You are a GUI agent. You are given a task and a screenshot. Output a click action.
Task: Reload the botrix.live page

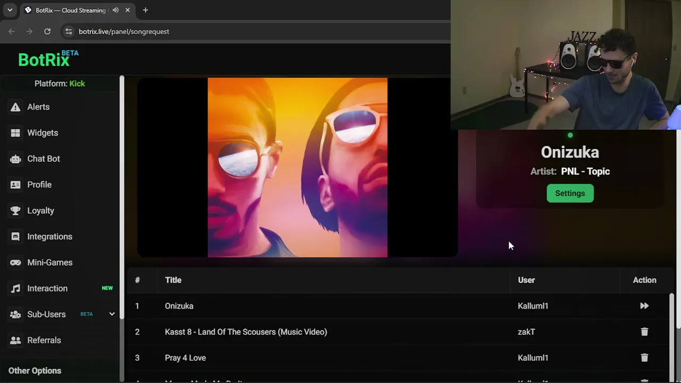pos(47,31)
